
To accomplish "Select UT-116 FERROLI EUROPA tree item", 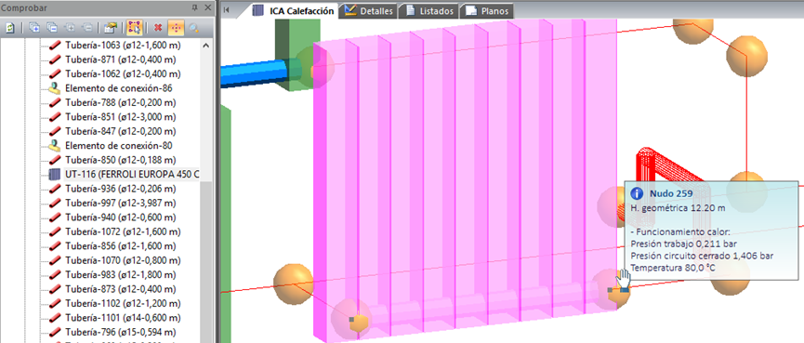I will point(123,175).
